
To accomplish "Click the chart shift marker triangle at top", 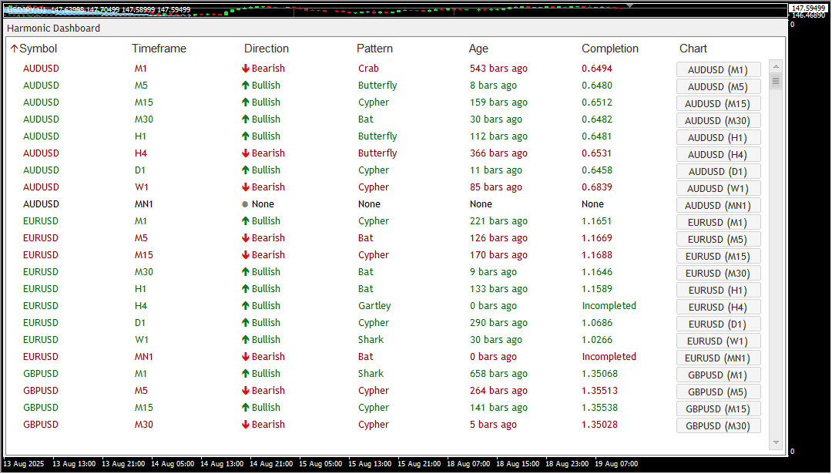I will click(629, 5).
